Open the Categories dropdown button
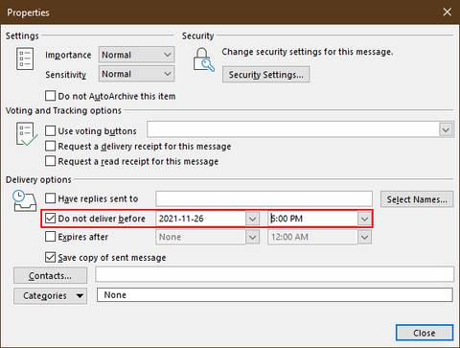The width and height of the screenshot is (460, 348). tap(50, 295)
